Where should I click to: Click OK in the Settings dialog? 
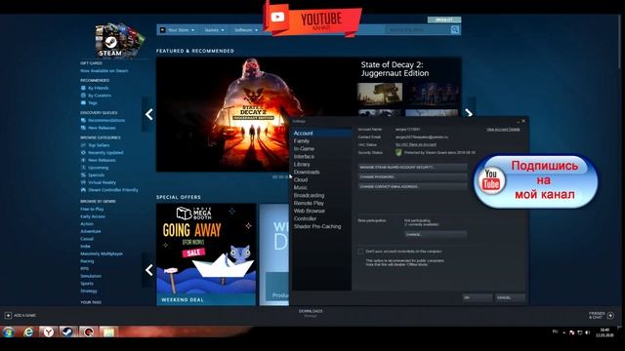(478, 297)
